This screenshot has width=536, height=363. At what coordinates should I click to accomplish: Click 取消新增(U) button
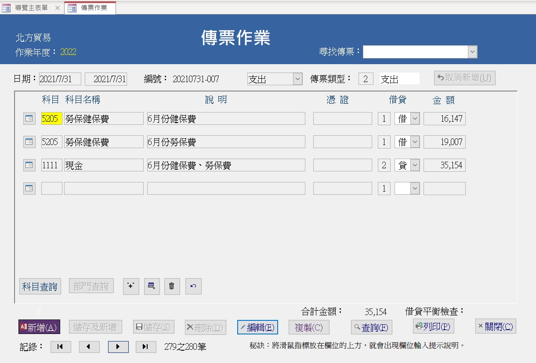click(x=465, y=78)
